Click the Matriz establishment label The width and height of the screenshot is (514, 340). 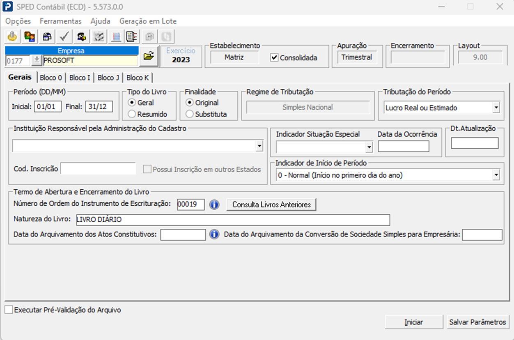point(234,57)
